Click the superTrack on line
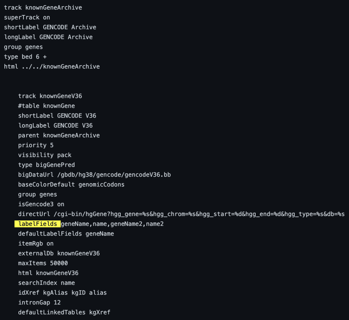Screen dimensions: 349x320 [x=27, y=17]
